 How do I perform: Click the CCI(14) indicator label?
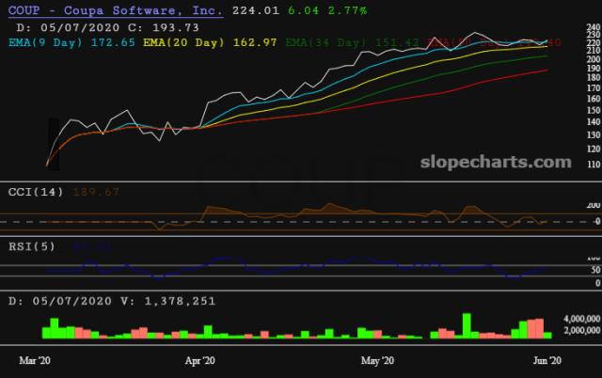(36, 192)
